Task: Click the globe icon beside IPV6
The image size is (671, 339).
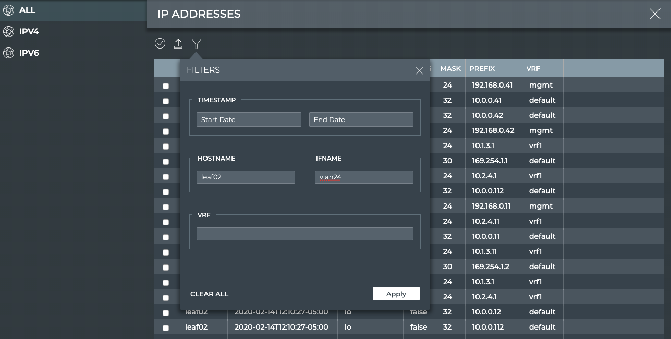Action: pos(8,53)
